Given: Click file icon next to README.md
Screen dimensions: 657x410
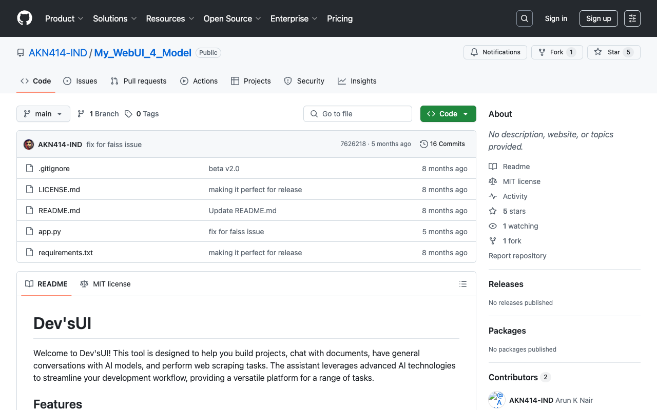Looking at the screenshot, I should 30,211.
